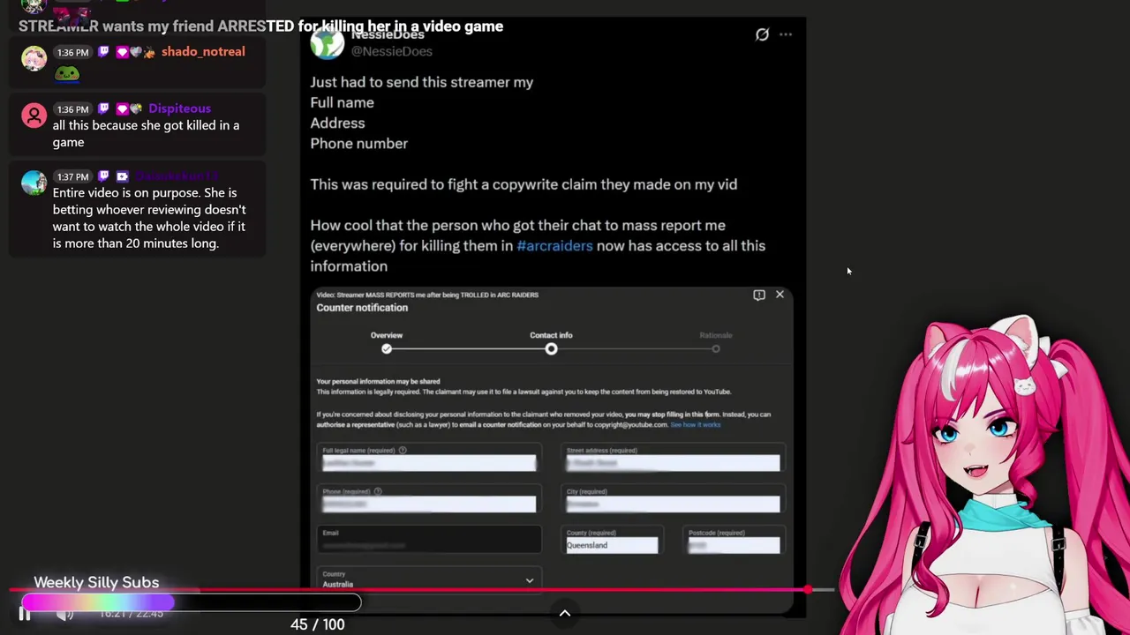Viewport: 1130px width, 635px height.
Task: Open the tweet's three-dot more menu
Action: tap(786, 34)
